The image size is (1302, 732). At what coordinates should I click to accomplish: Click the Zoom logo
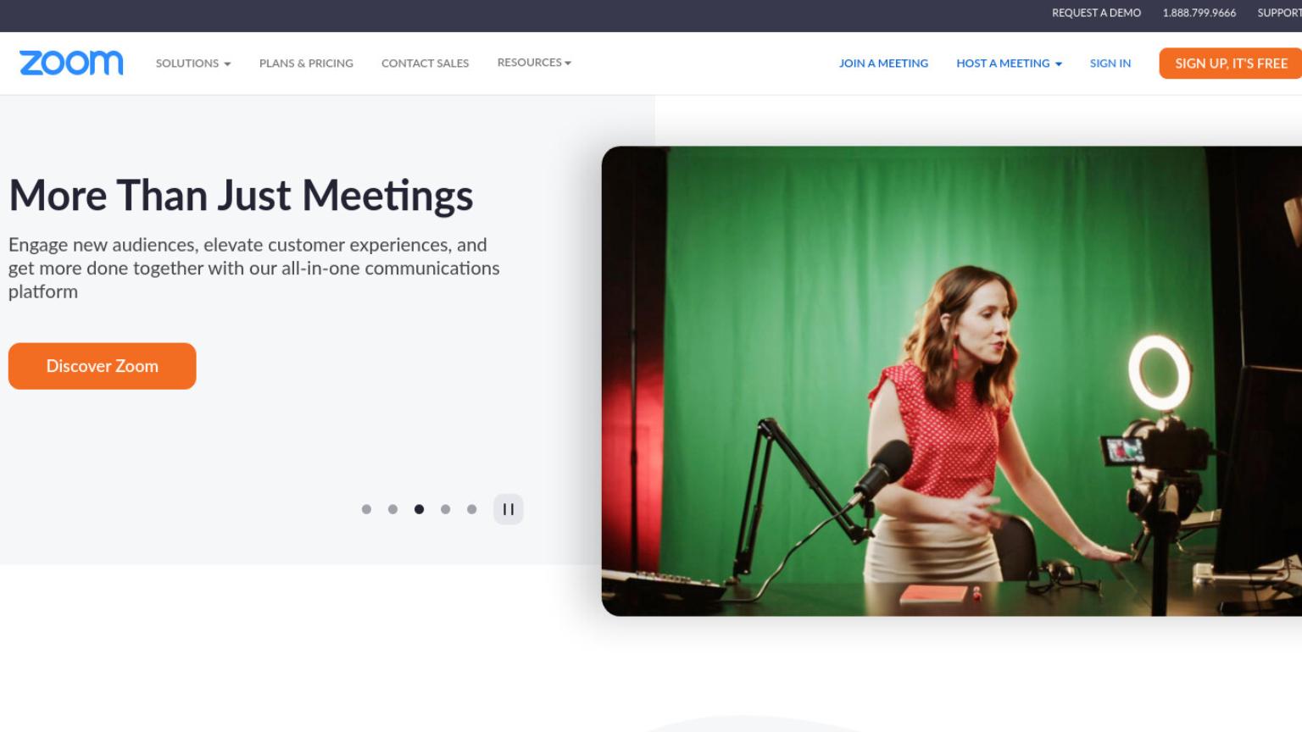71,63
